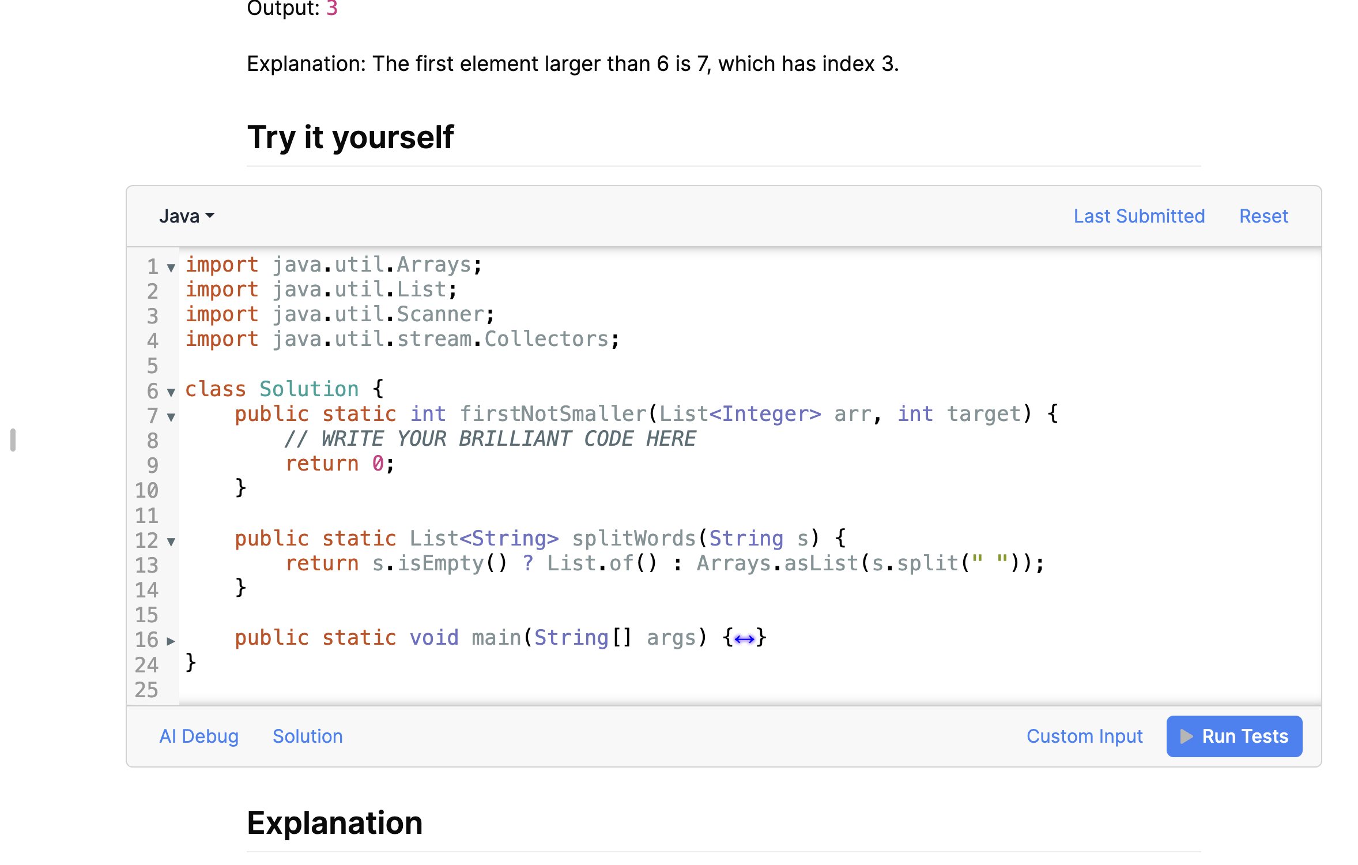The image size is (1358, 865).
Task: Click line number 16 in the gutter
Action: (146, 640)
